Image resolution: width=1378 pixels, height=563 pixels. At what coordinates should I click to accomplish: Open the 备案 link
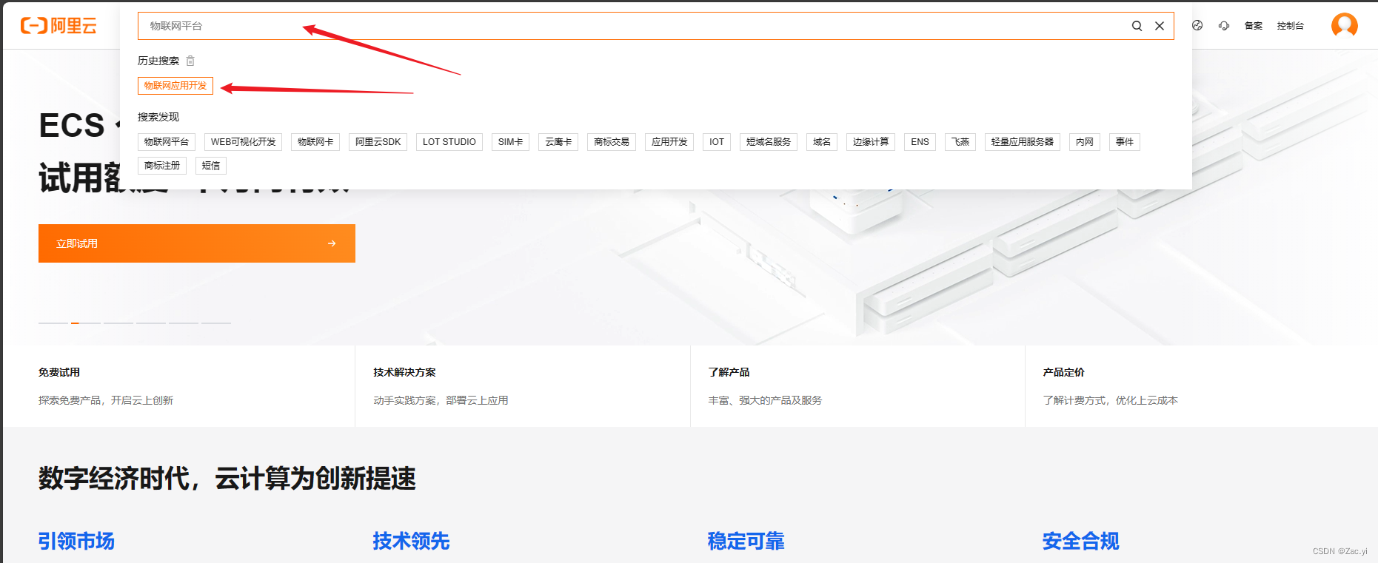(x=1254, y=26)
